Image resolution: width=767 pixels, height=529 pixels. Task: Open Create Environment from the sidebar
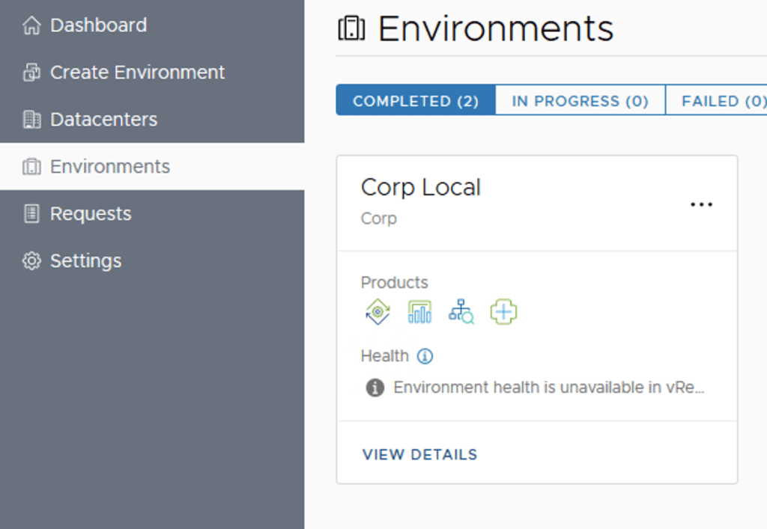tap(137, 73)
